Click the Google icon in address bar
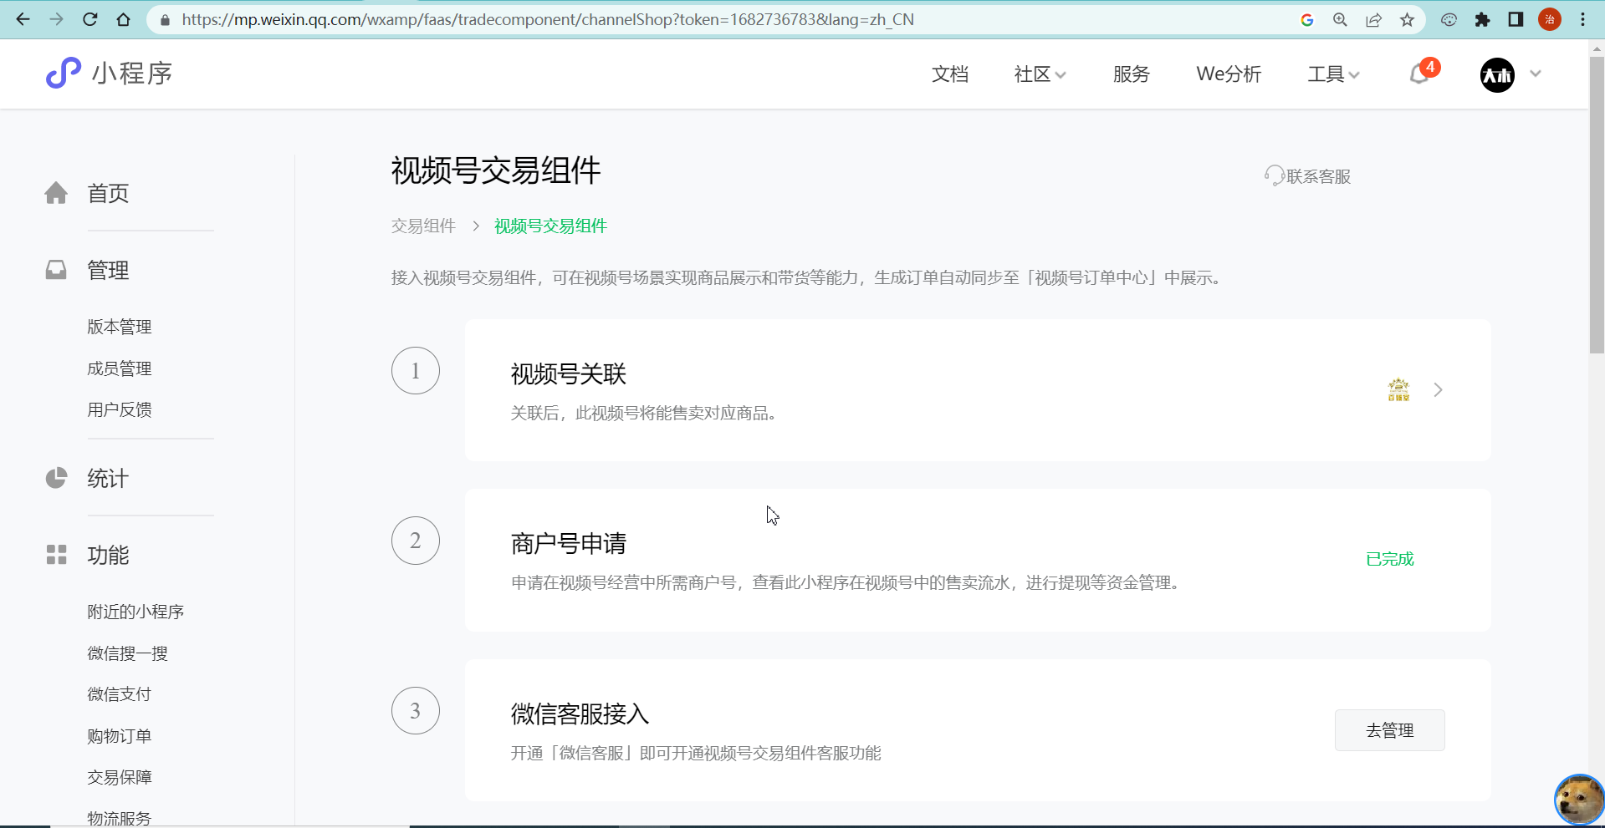This screenshot has width=1605, height=828. click(x=1307, y=20)
